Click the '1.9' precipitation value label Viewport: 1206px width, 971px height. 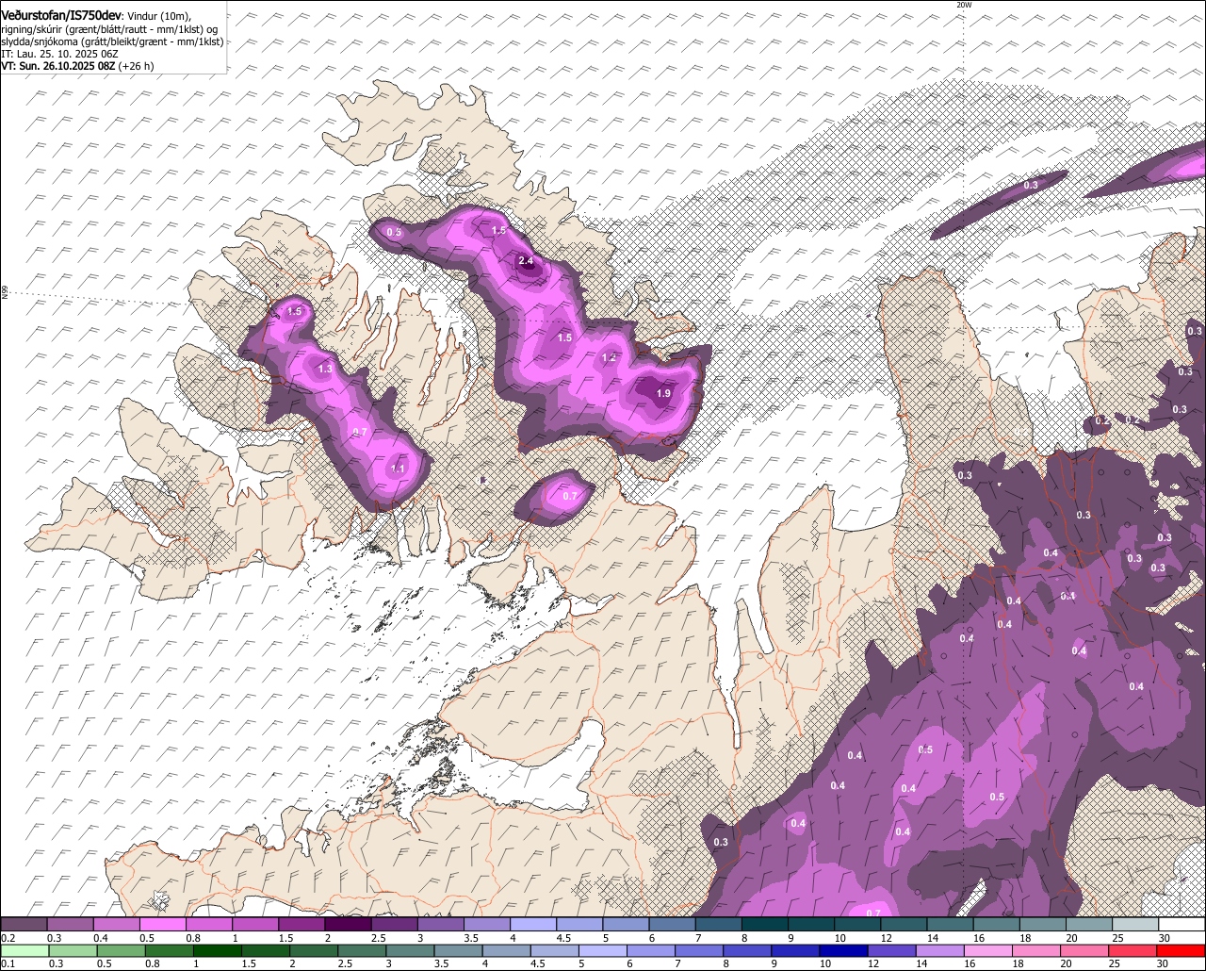point(663,394)
